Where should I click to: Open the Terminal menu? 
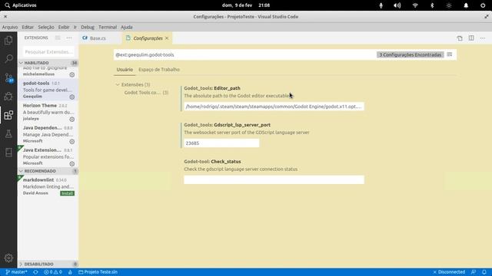tap(108, 28)
